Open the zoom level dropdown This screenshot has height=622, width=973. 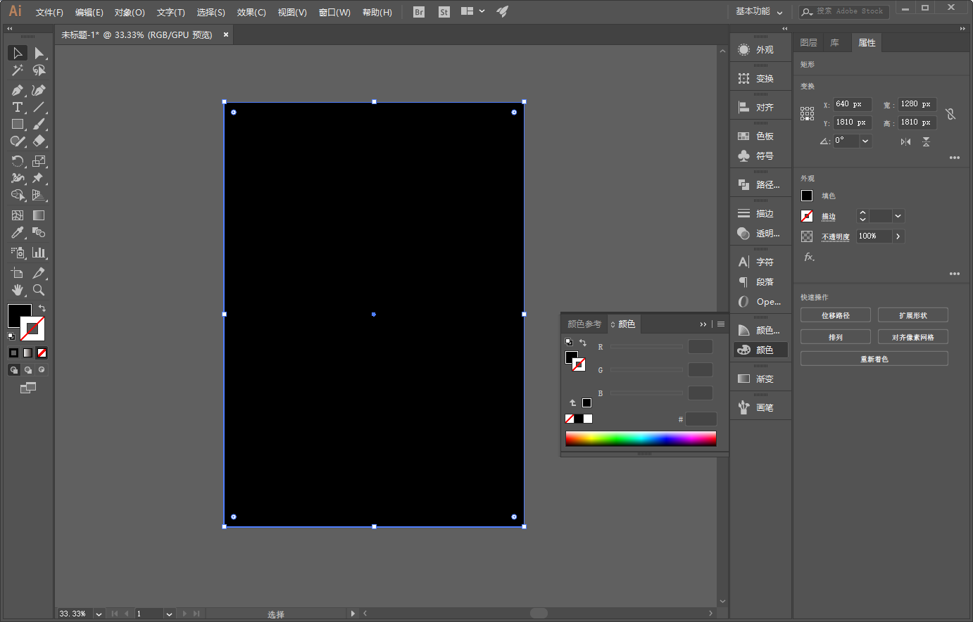pyautogui.click(x=99, y=614)
